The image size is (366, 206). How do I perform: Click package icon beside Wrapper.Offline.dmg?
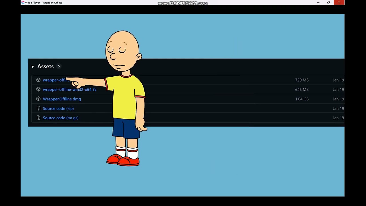point(38,99)
